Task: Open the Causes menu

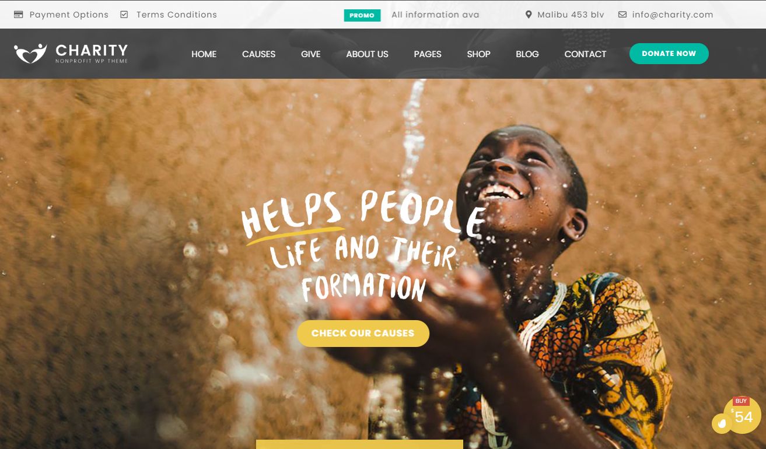Action: coord(259,54)
